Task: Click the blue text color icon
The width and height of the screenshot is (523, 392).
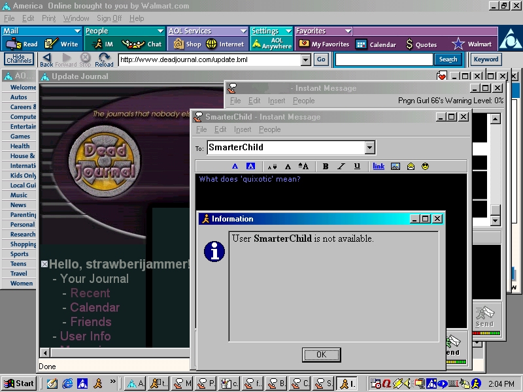Action: (x=235, y=167)
